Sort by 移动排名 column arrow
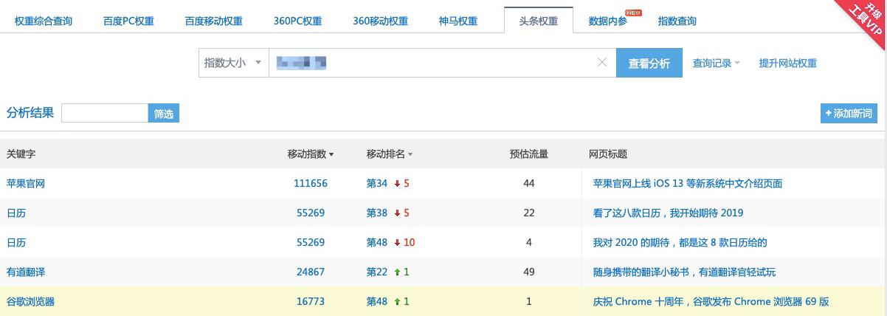Viewport: 887px width, 316px height. tap(410, 155)
